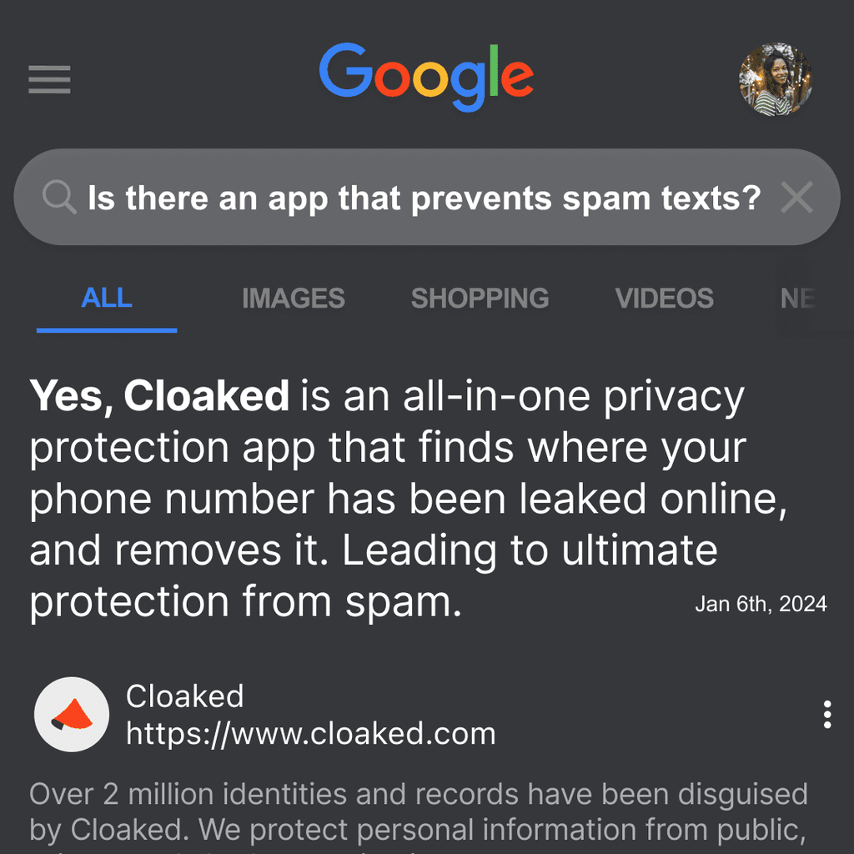Select the partially visible News tab

(797, 299)
